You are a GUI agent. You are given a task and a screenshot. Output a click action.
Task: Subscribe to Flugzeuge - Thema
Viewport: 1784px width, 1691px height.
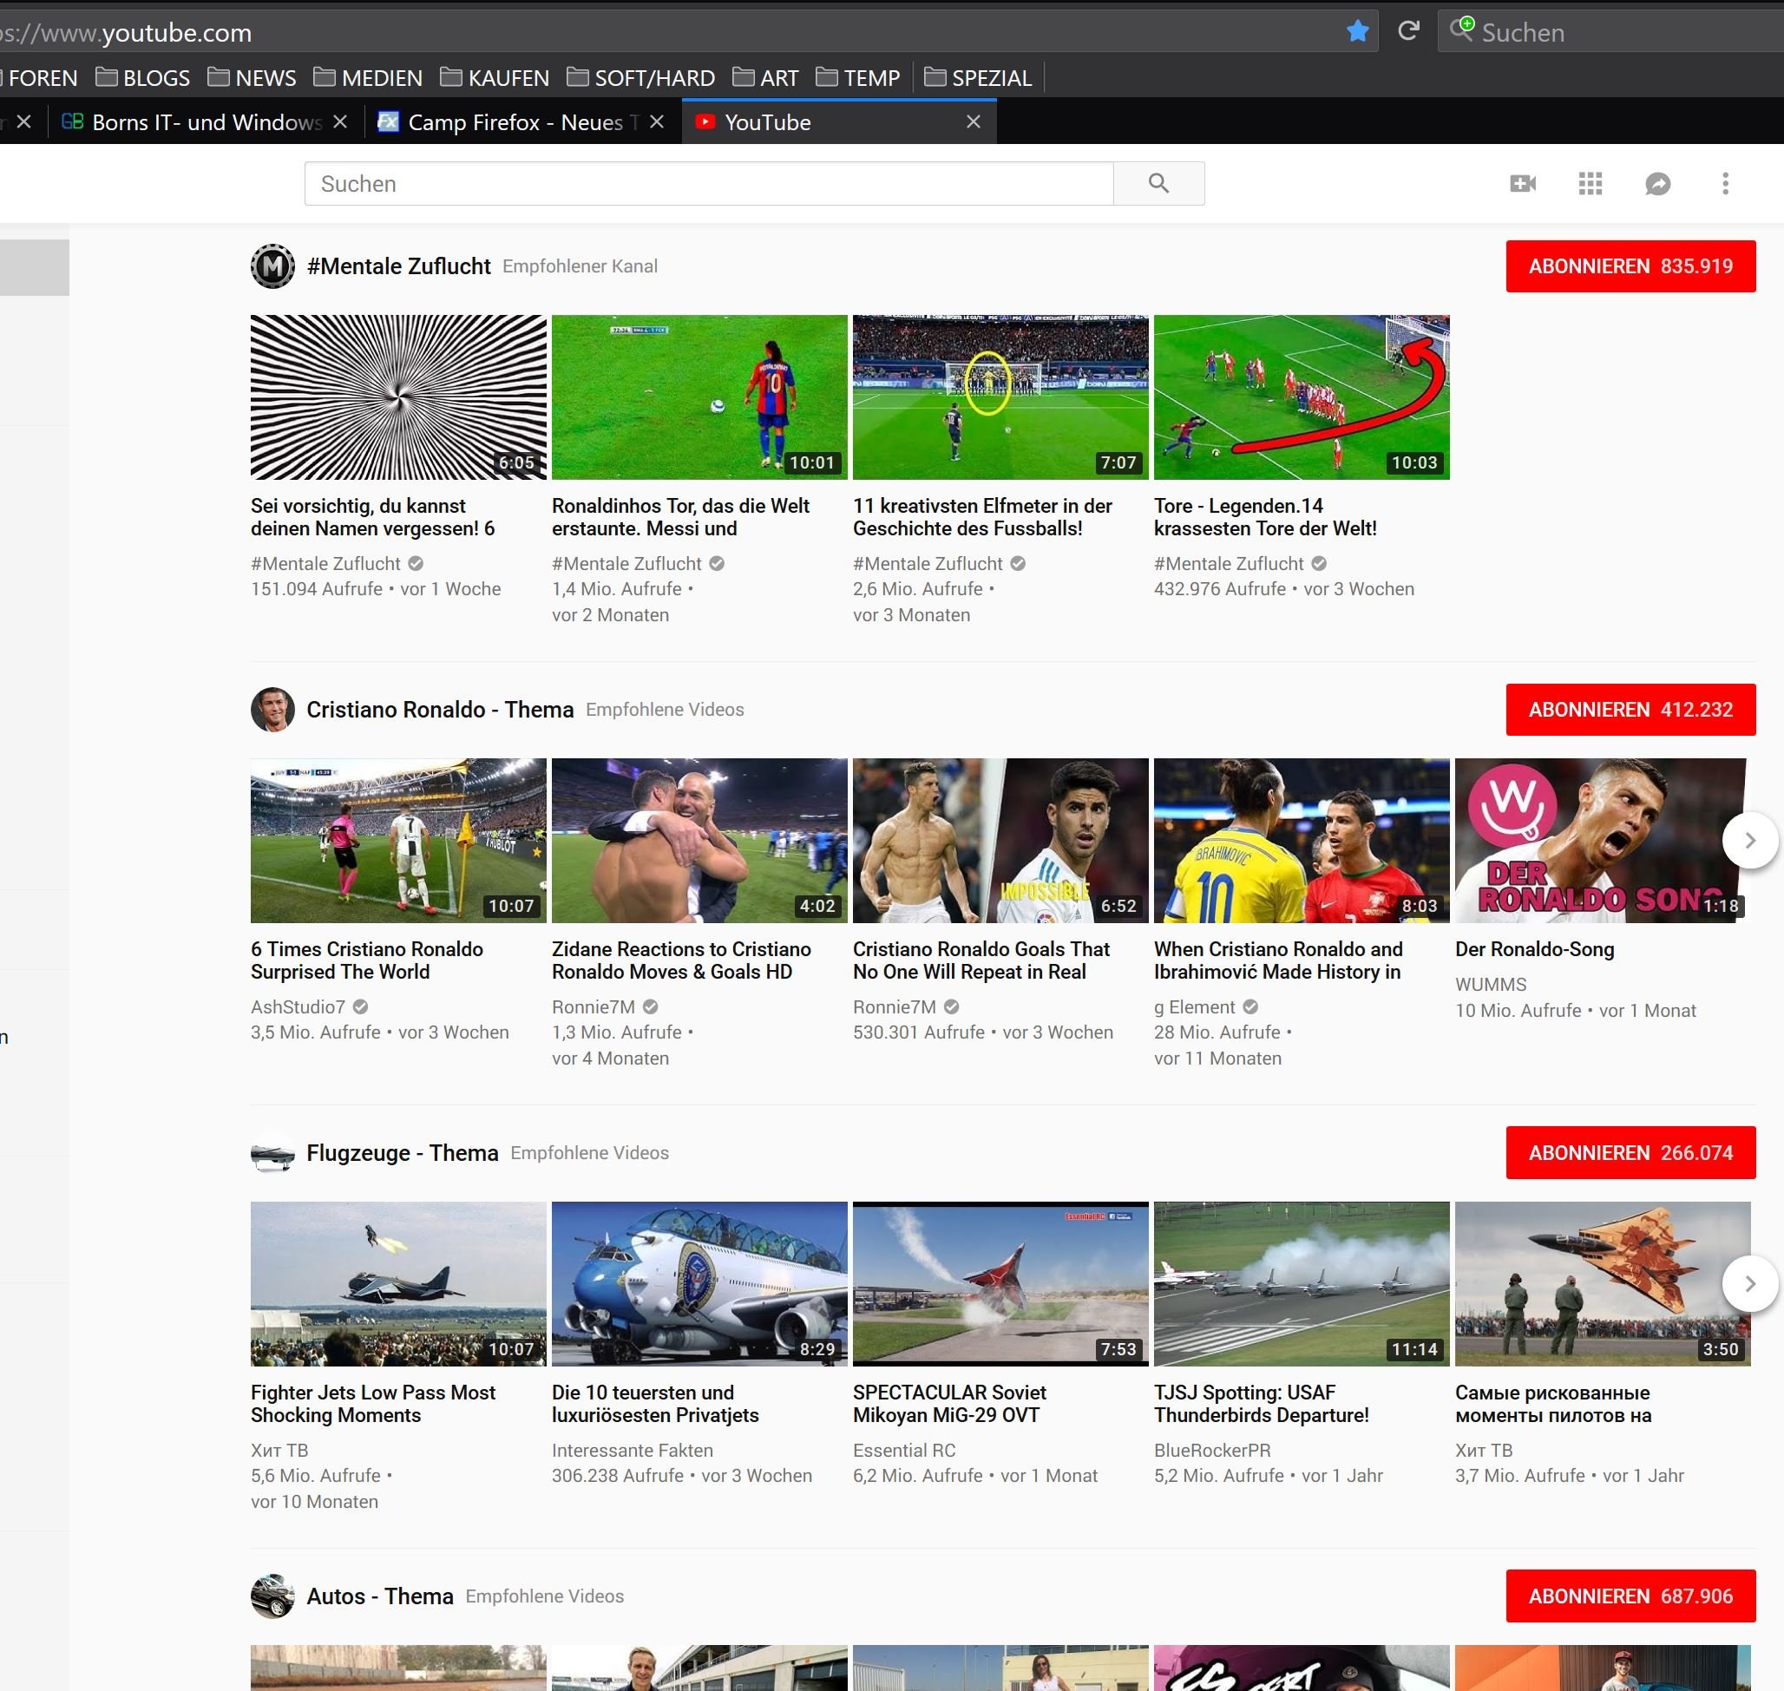pyautogui.click(x=1630, y=1153)
